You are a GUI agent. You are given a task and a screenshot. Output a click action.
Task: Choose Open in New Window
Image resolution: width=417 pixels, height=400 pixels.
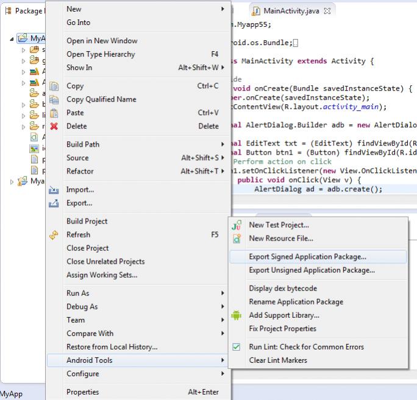click(138, 41)
